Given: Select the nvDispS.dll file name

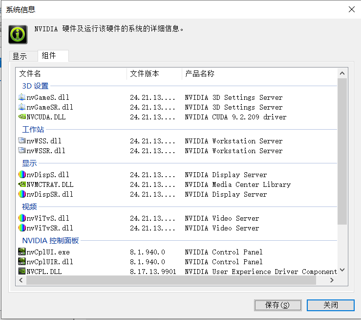Looking at the screenshot, I should [48, 175].
